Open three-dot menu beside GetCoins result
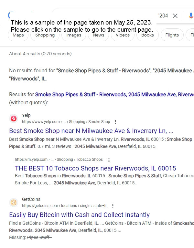 click(x=113, y=206)
